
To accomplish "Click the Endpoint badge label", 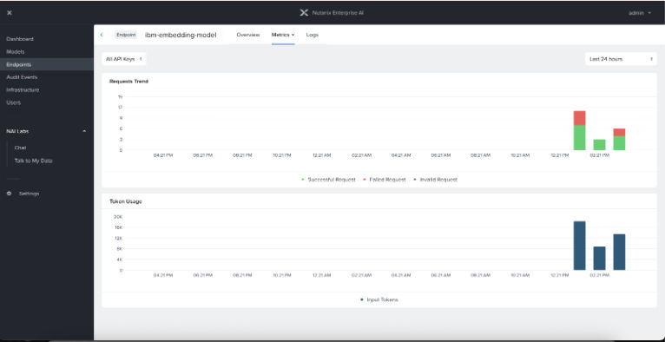I will click(x=126, y=35).
